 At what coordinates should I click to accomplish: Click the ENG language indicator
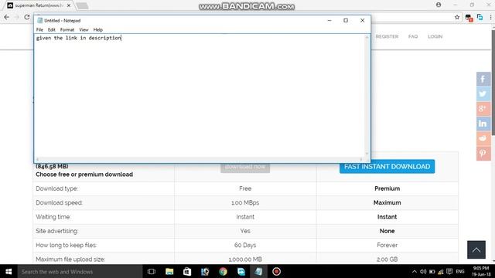[460, 271]
